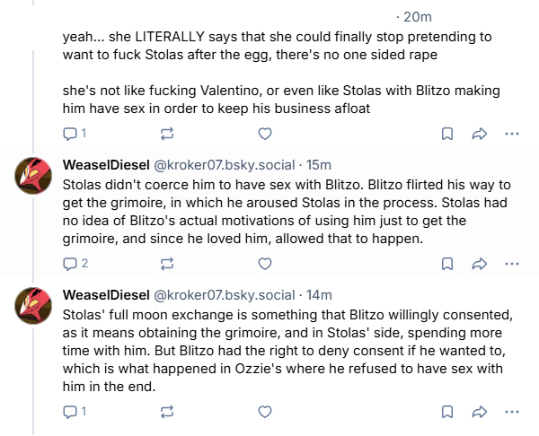Screen dimensions: 539x436
Task: Reply to WeaselDiesel's 15m post
Action: tap(70, 264)
